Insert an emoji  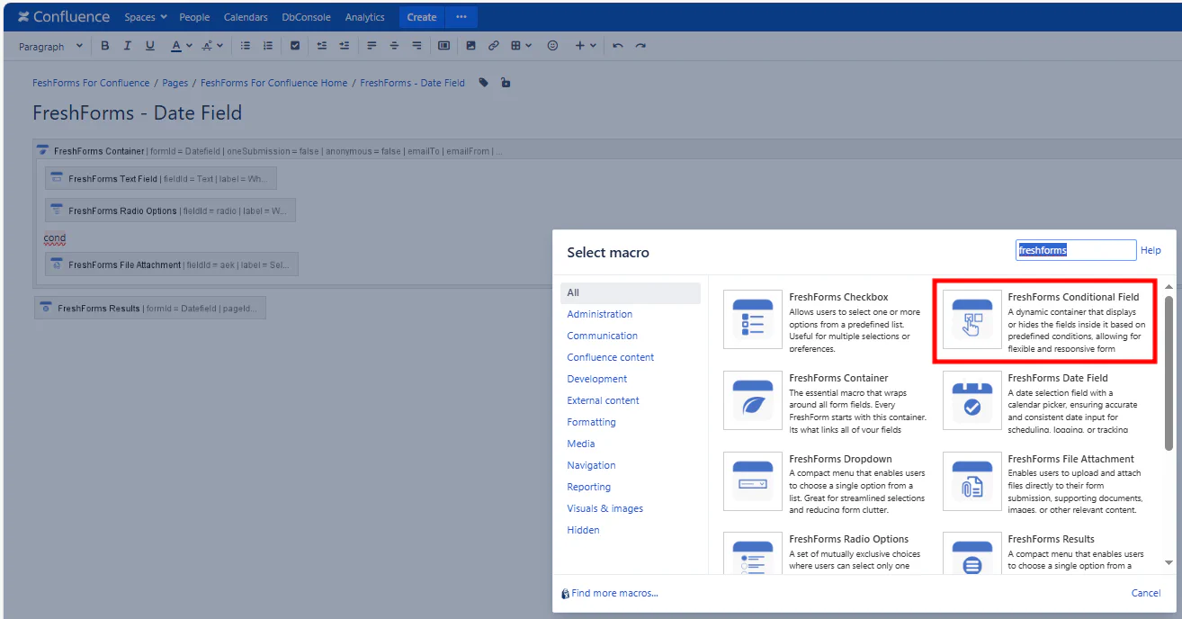click(551, 45)
